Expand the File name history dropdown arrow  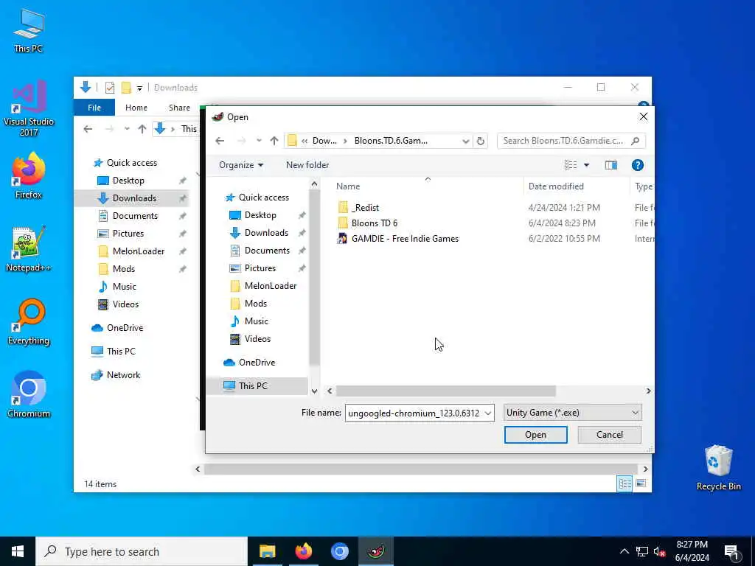(488, 413)
